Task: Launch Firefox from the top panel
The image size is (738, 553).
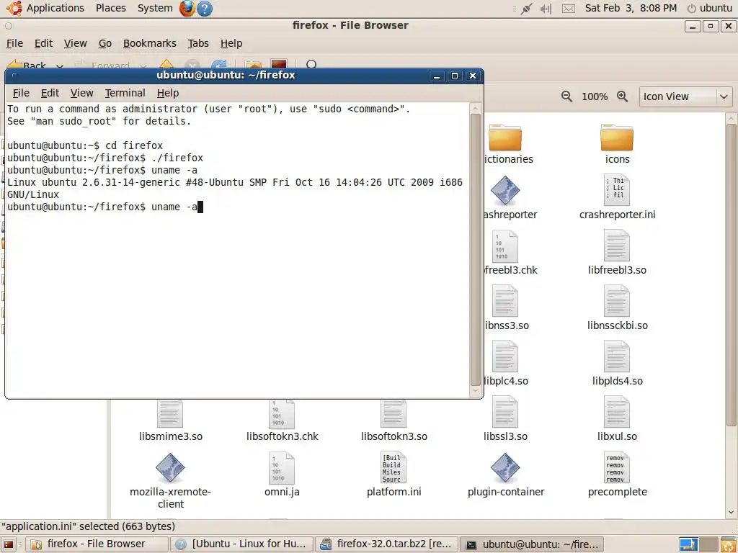Action: click(187, 8)
